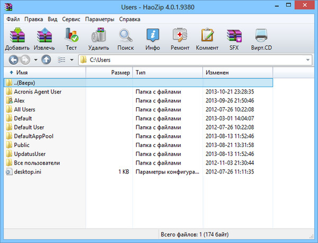Open the Вирт.CD virtual drive tool
This screenshot has height=243, width=318.
261,38
